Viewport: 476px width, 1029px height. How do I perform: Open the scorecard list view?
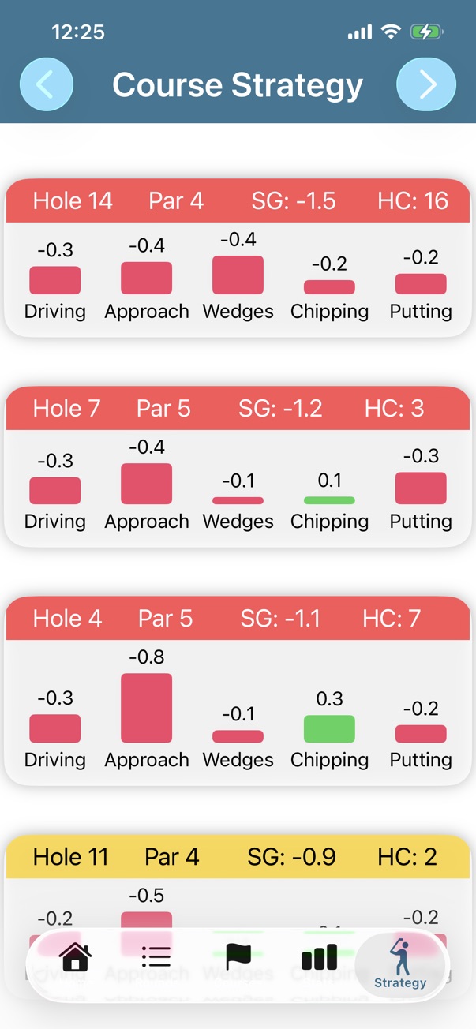(156, 956)
